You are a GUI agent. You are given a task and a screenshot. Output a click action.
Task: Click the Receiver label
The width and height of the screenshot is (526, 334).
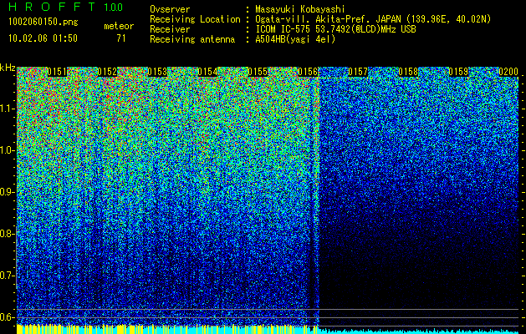click(x=170, y=29)
